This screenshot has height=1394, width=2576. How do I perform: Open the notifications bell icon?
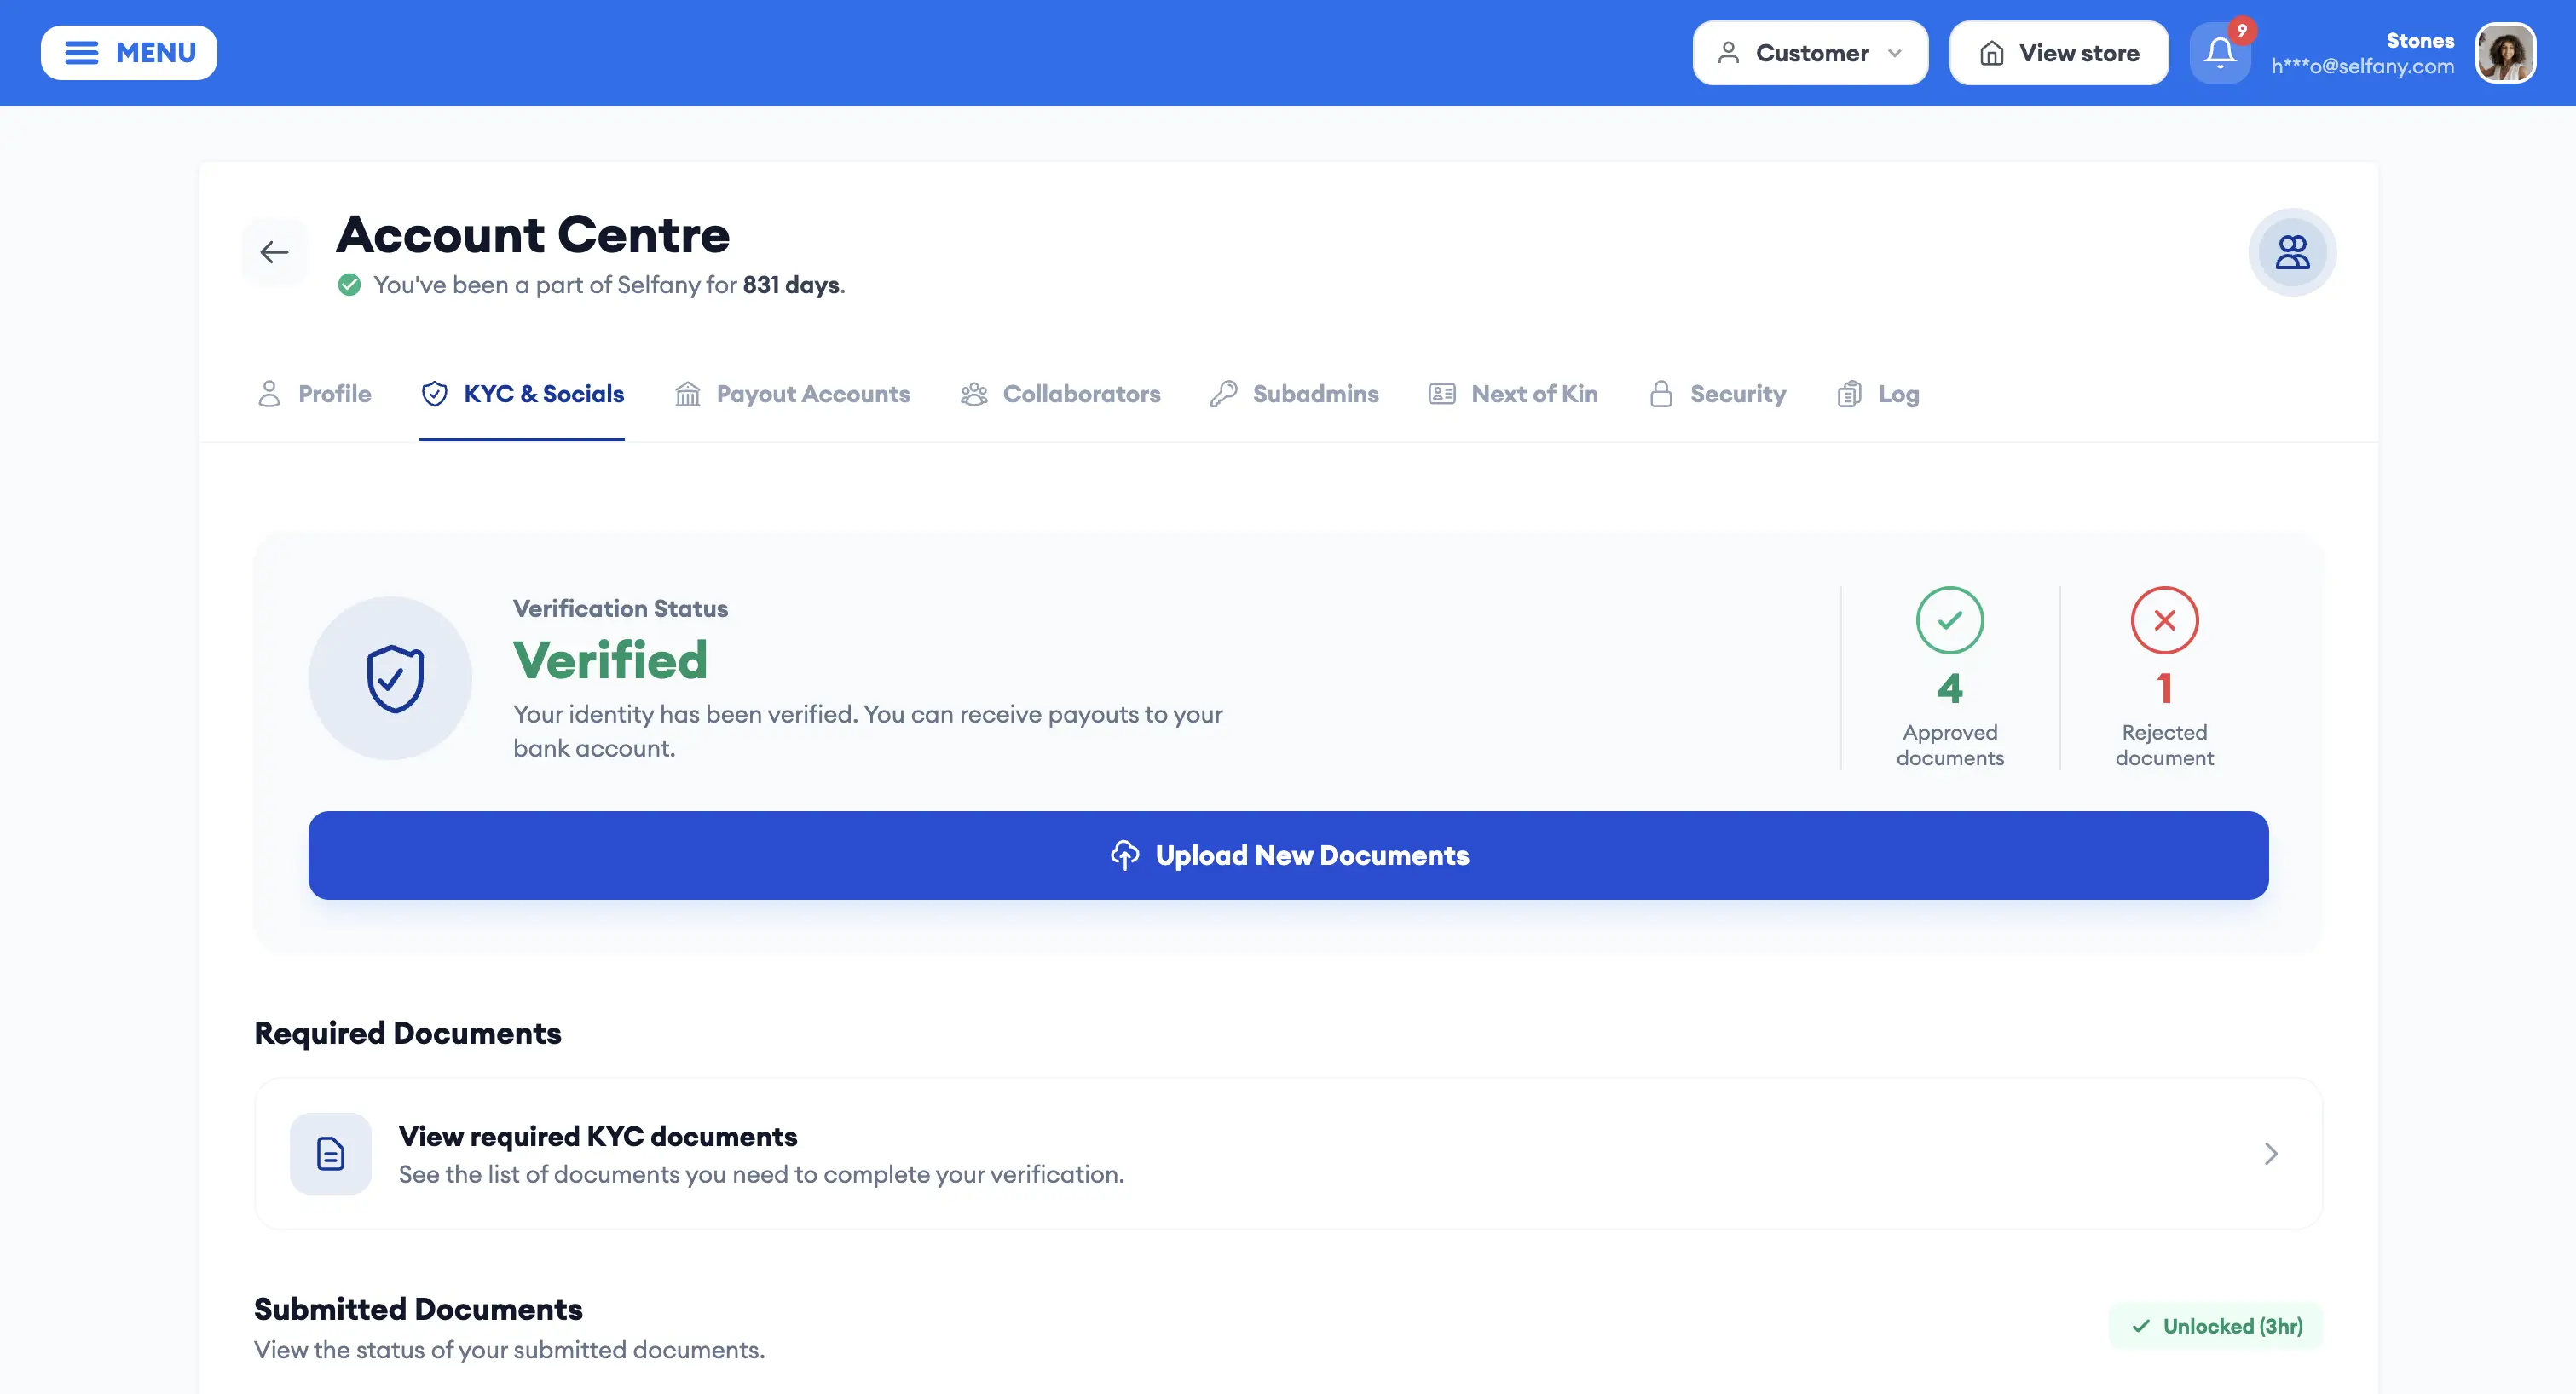(x=2220, y=53)
